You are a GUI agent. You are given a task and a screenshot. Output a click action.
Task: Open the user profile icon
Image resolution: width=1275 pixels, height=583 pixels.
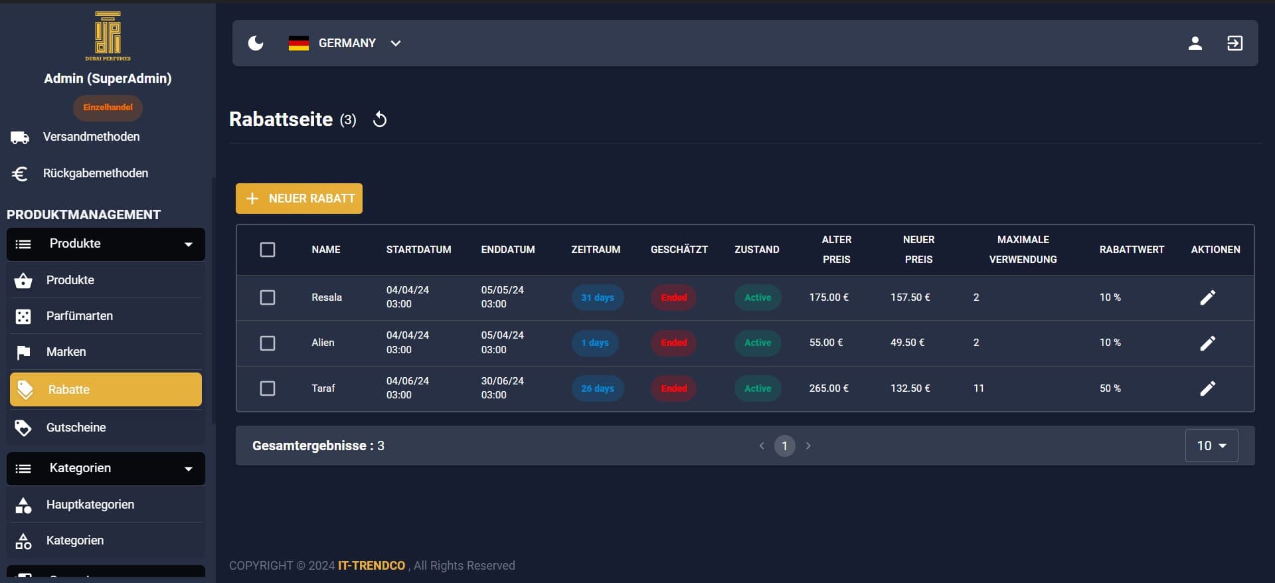1195,43
